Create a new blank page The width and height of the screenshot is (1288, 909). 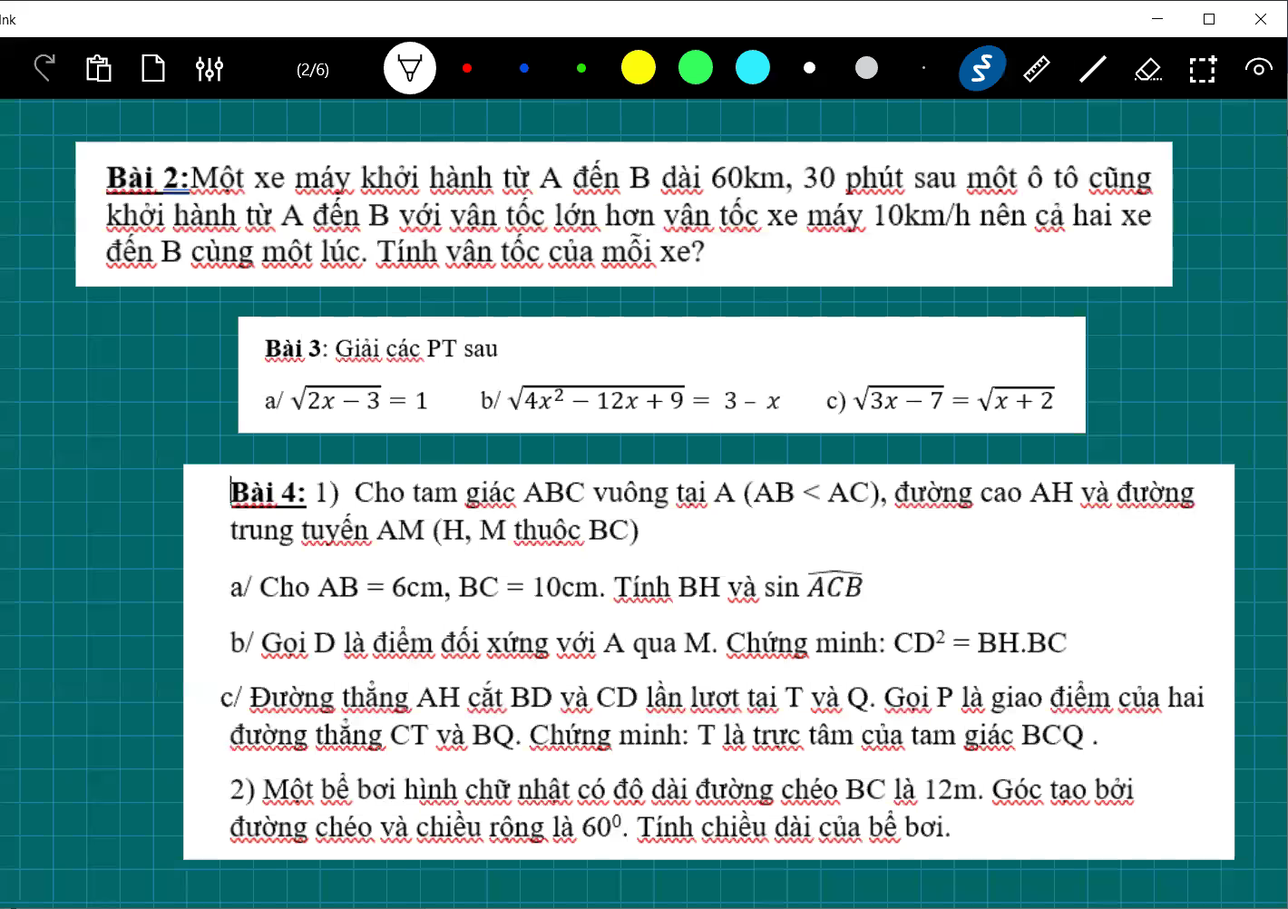[x=153, y=68]
